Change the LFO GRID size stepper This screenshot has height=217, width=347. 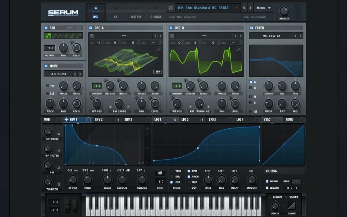[160, 181]
